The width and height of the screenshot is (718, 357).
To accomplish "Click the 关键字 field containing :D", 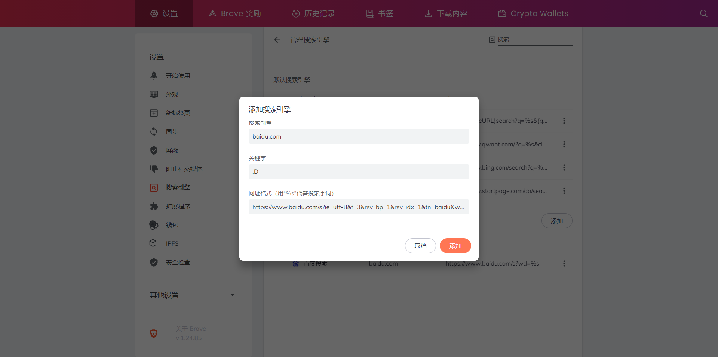I will [359, 172].
